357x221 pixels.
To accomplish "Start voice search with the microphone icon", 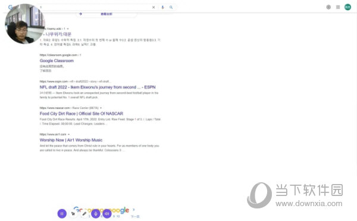I will (162, 7).
